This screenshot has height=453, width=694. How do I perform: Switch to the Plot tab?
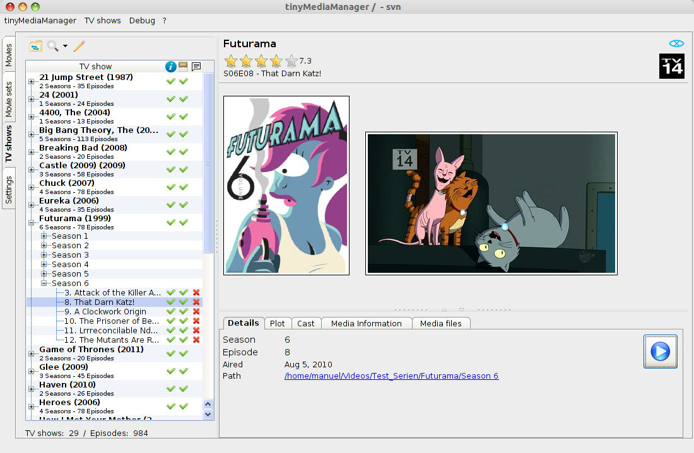click(278, 323)
